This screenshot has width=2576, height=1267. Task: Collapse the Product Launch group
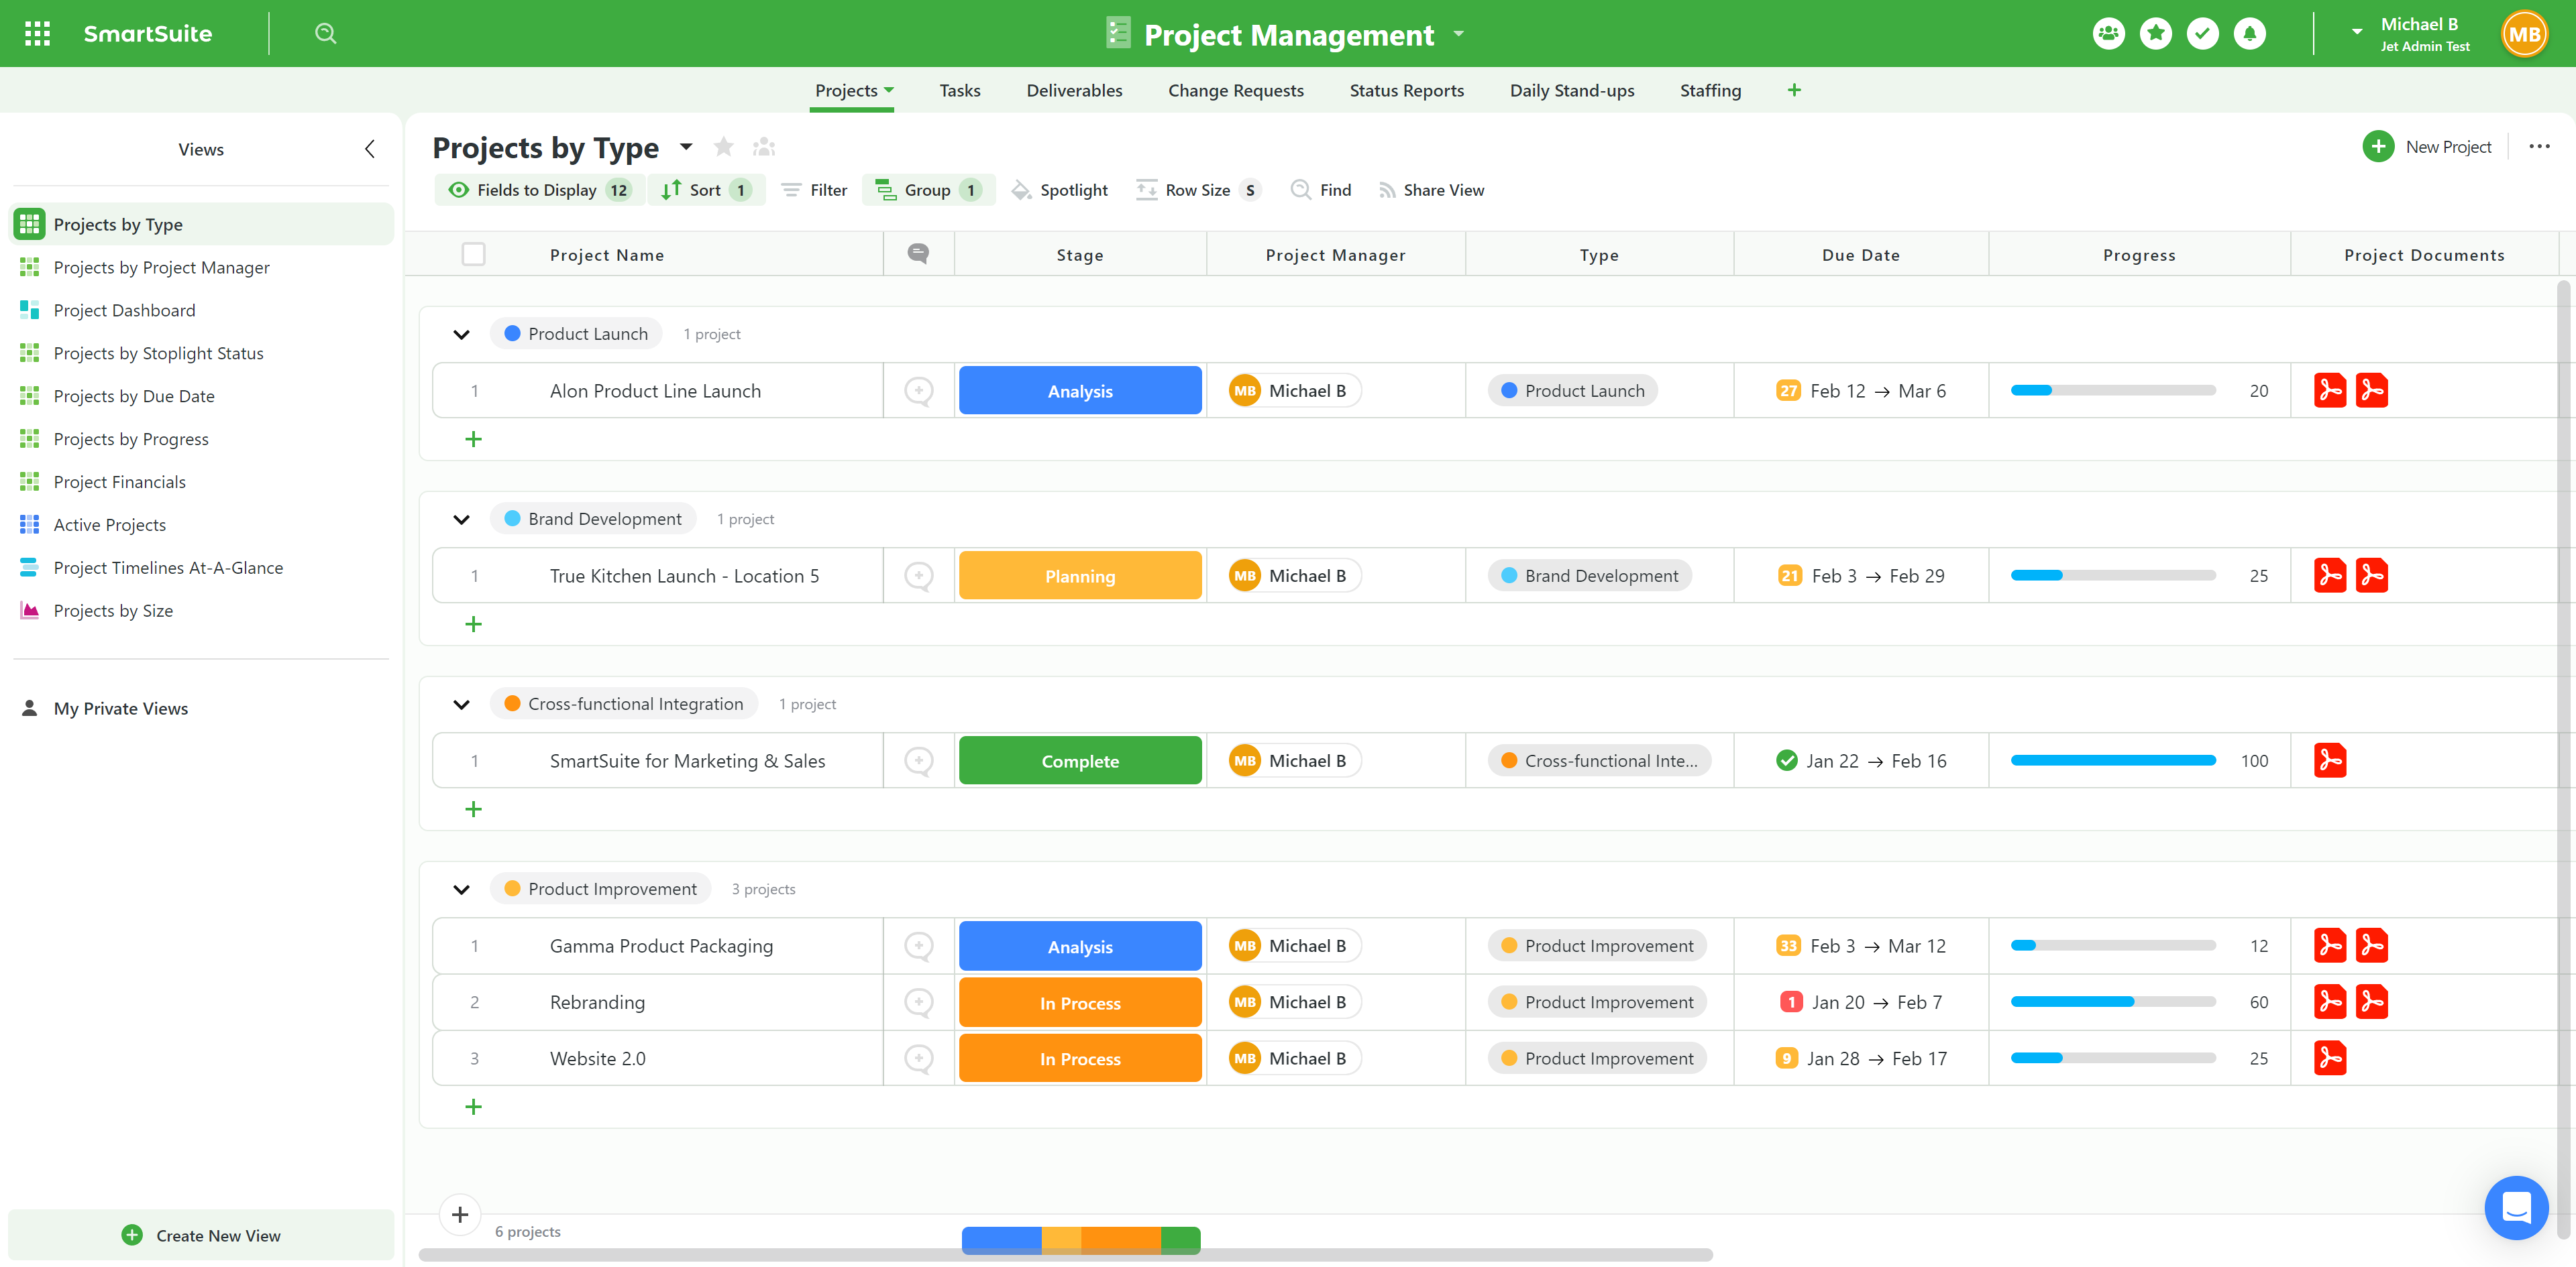tap(461, 335)
